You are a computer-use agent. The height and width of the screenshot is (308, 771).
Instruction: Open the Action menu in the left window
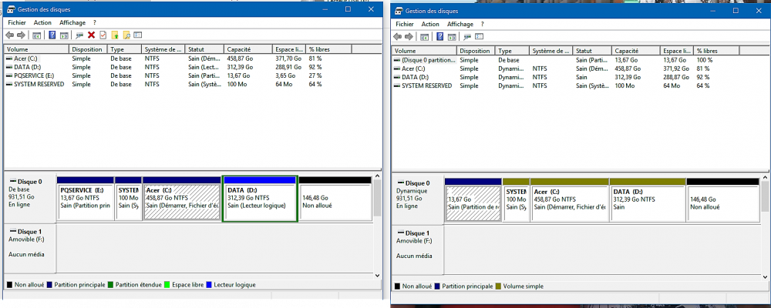pyautogui.click(x=42, y=23)
